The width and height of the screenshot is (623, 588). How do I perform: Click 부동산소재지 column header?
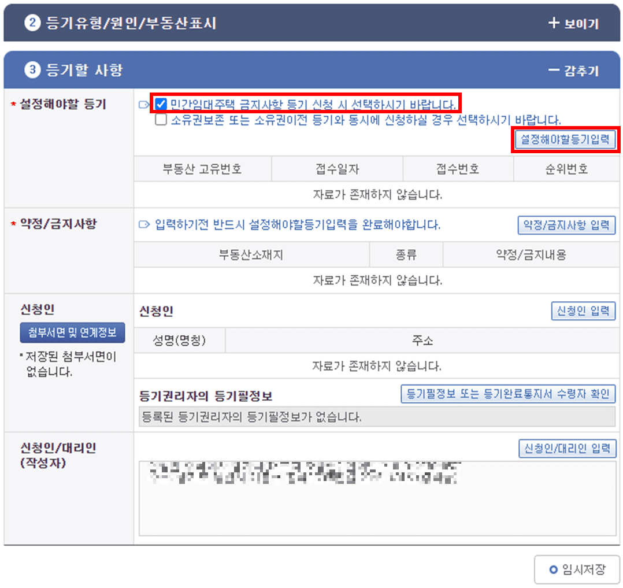(x=251, y=254)
